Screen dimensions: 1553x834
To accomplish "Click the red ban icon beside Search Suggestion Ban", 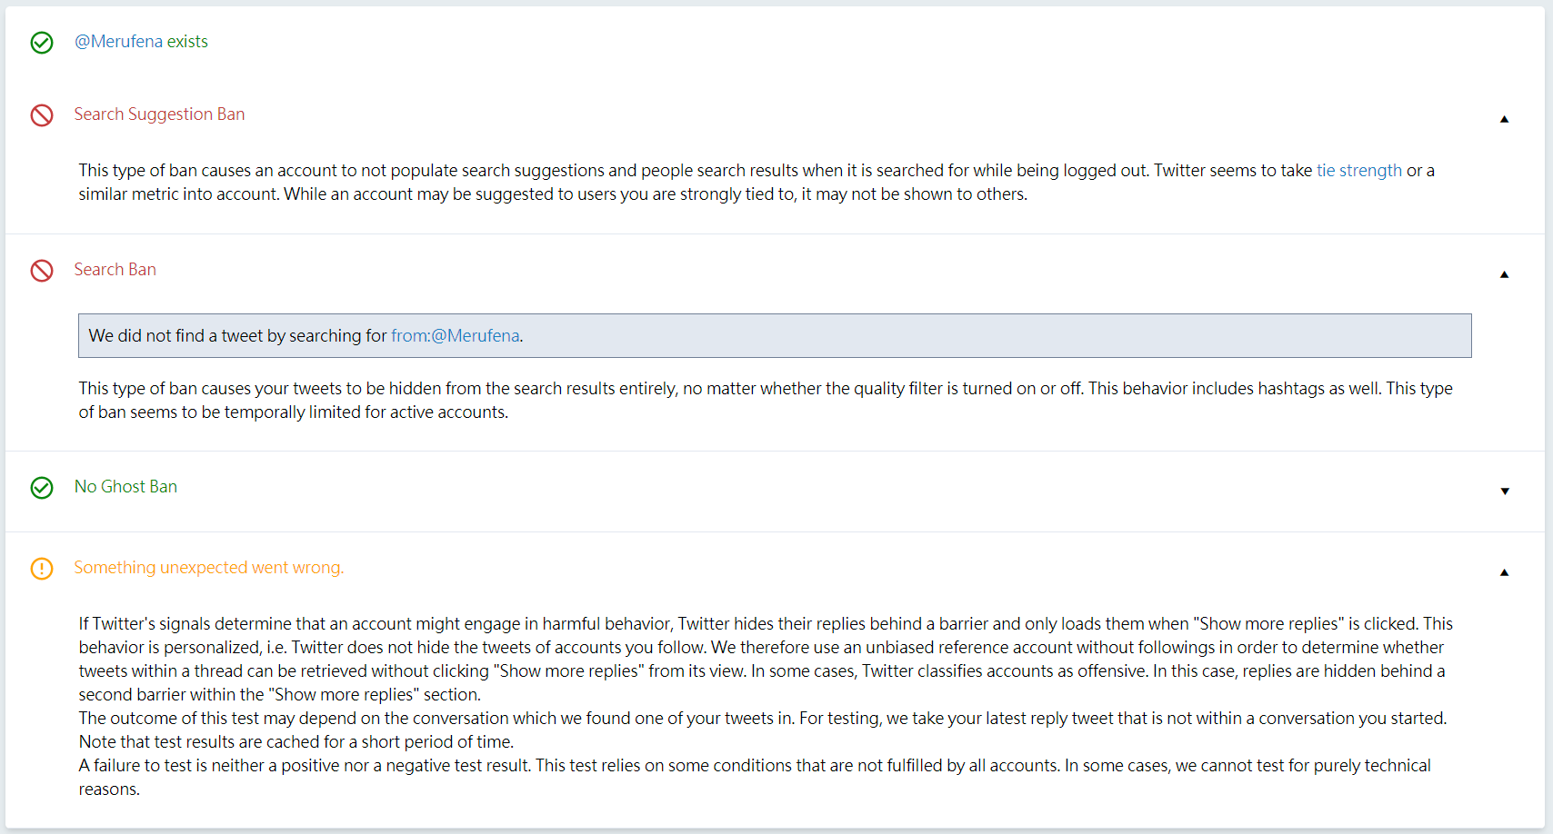I will coord(42,115).
